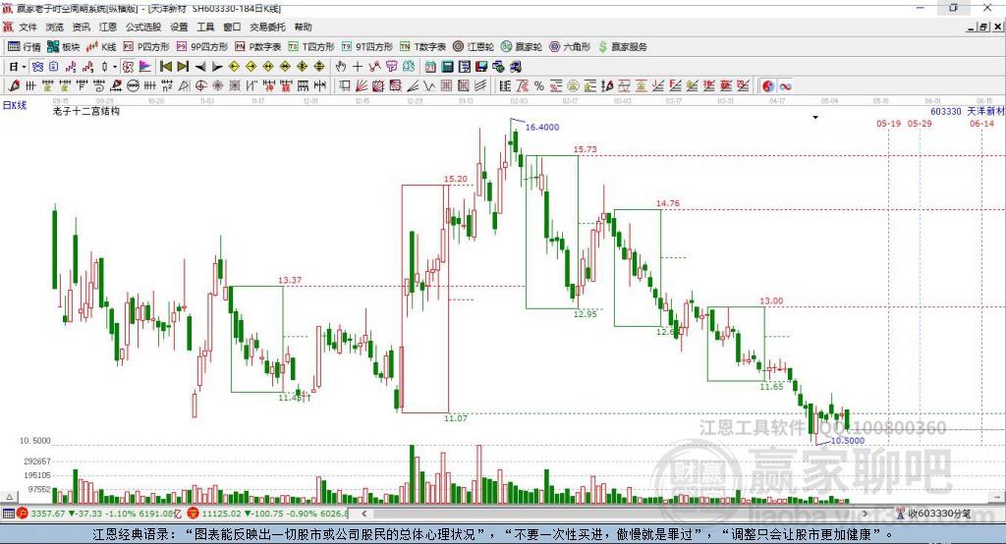The width and height of the screenshot is (1006, 544).
Task: Open the 江恩轮 Gann wheel
Action: coord(474,47)
